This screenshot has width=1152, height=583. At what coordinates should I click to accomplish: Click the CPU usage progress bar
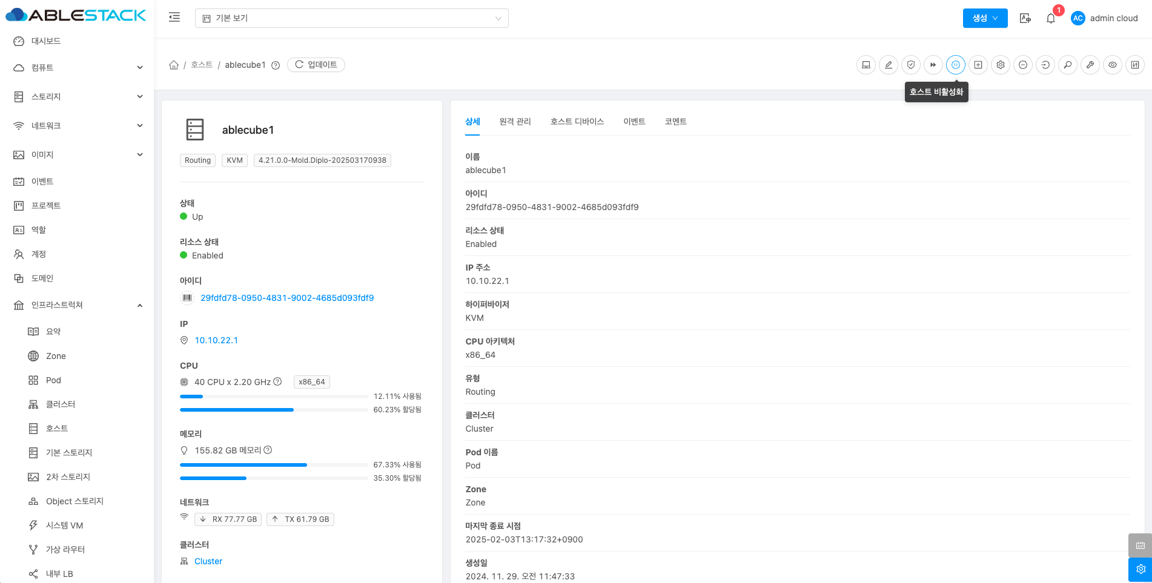pyautogui.click(x=273, y=397)
